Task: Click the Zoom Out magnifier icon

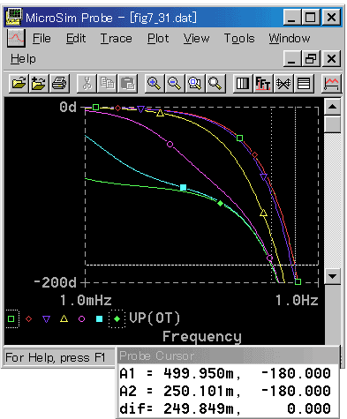Action: (x=175, y=84)
